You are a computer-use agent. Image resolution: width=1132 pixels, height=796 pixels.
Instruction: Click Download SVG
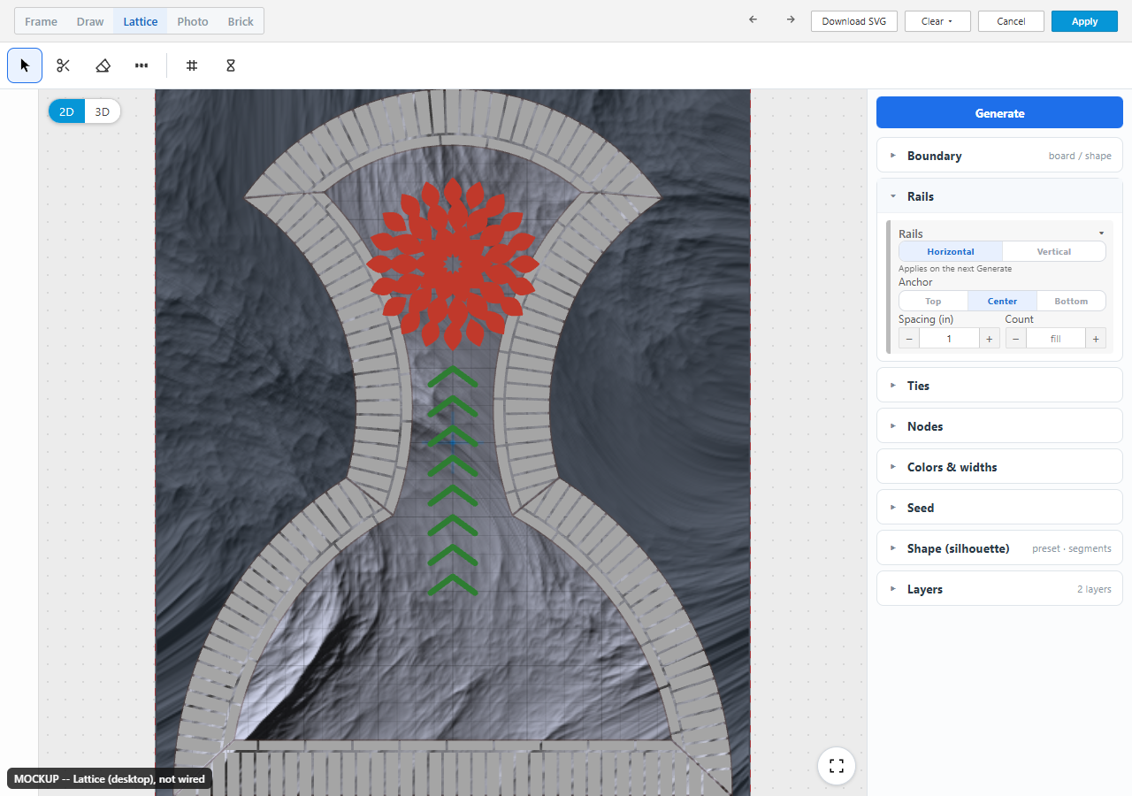click(854, 21)
